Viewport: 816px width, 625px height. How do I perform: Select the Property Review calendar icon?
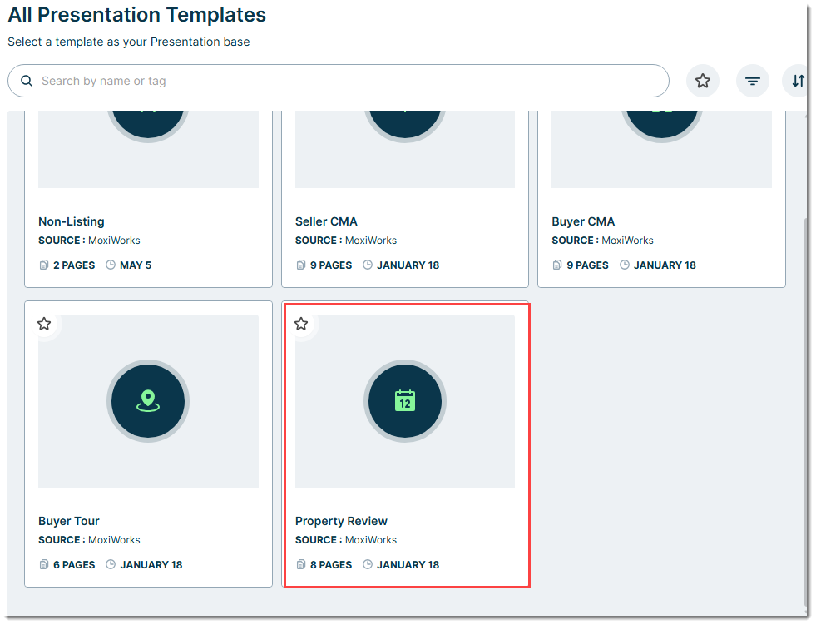tap(405, 401)
